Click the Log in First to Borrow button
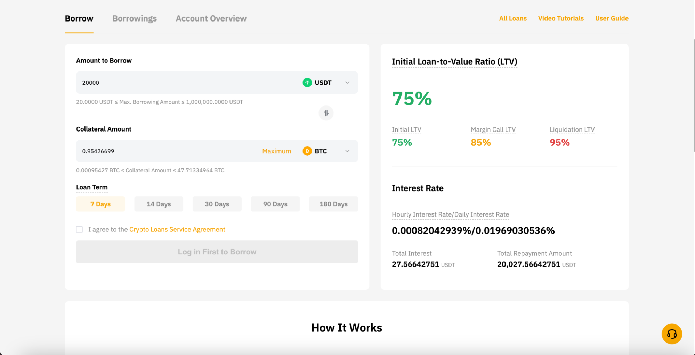Screen dimensions: 695x355 coord(217,252)
